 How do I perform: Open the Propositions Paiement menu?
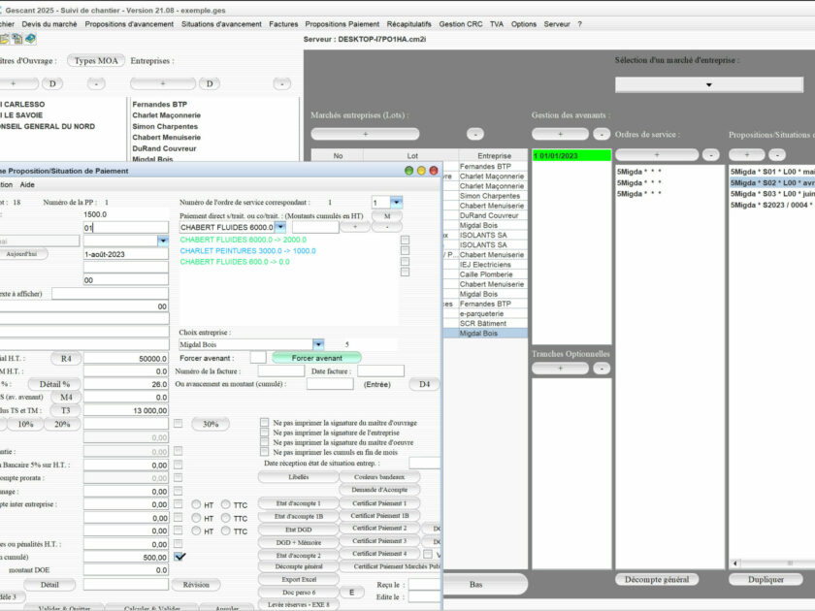point(342,24)
